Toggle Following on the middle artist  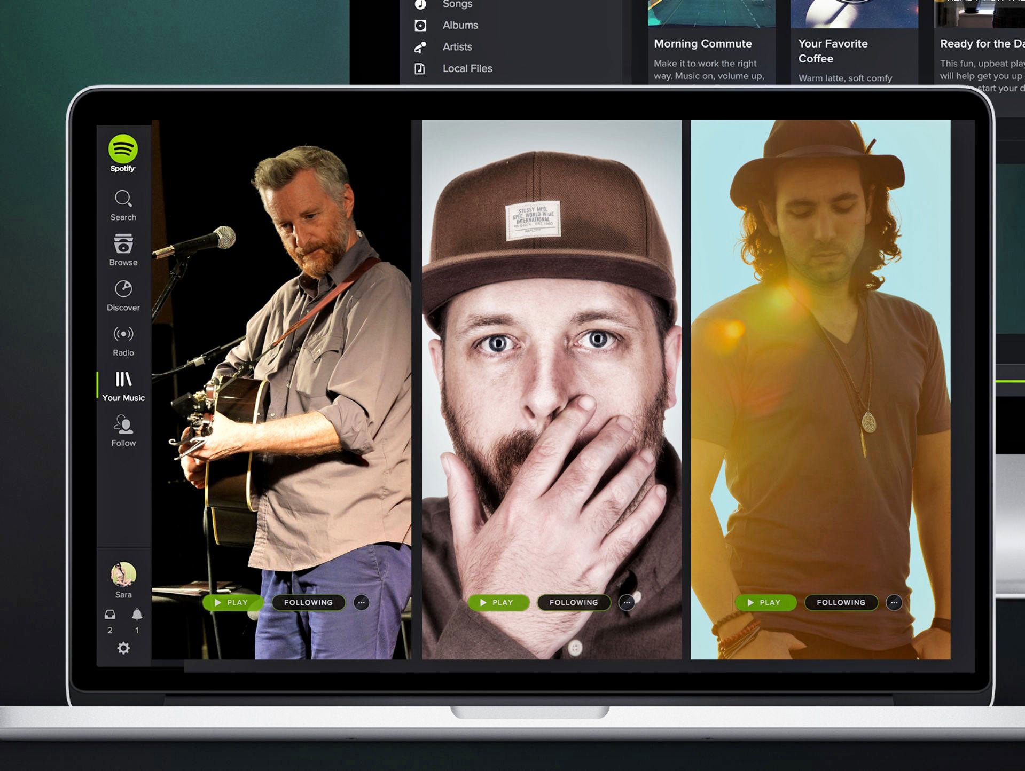tap(574, 602)
